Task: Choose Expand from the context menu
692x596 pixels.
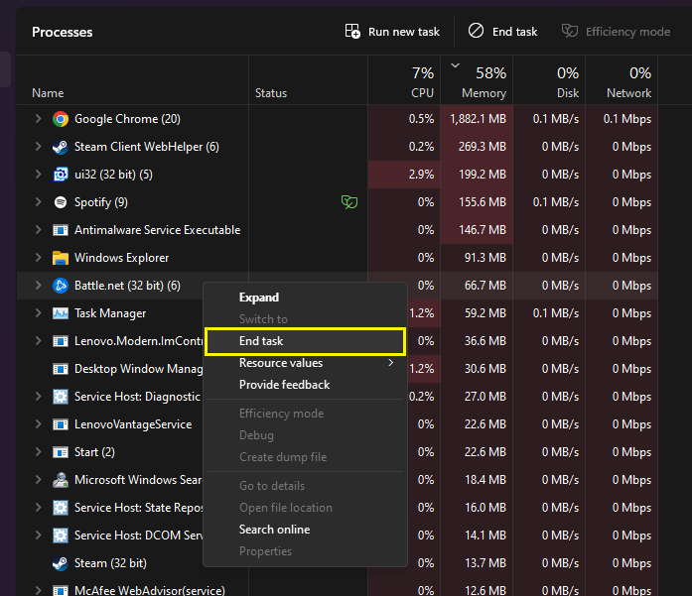Action: coord(305,298)
